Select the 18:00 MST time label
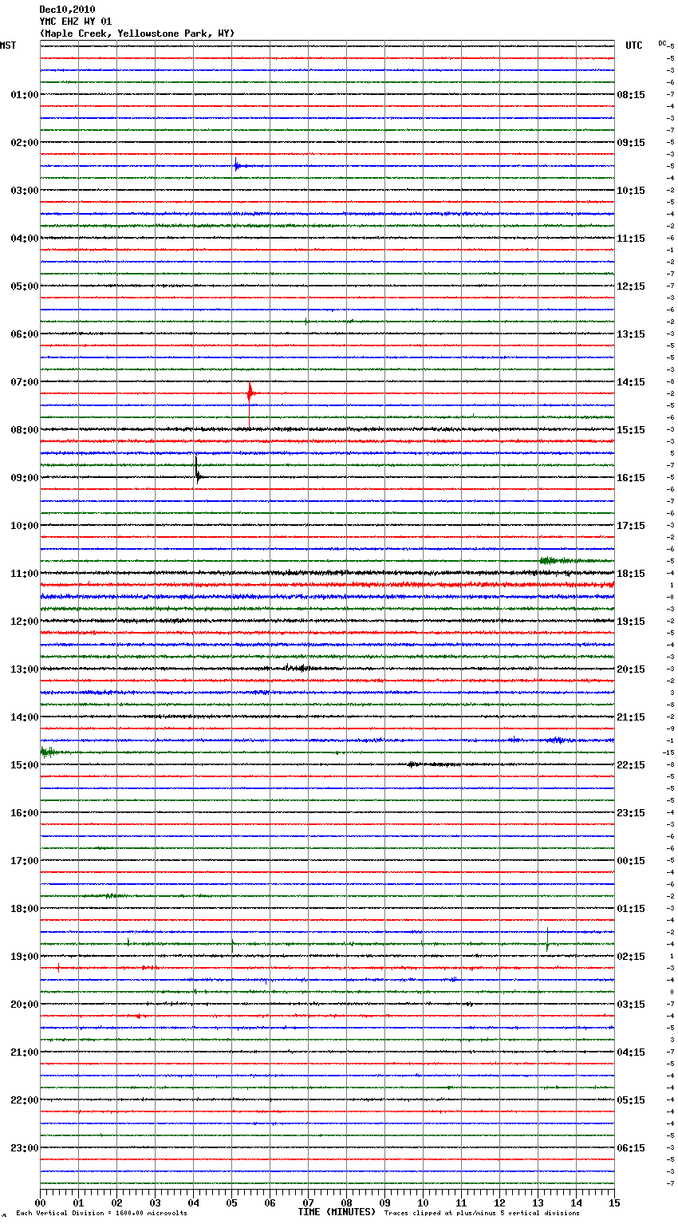 click(25, 909)
